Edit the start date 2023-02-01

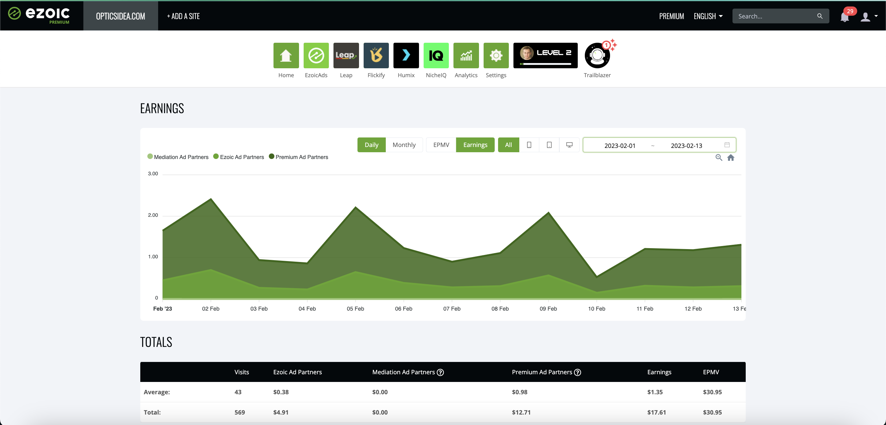pos(620,145)
